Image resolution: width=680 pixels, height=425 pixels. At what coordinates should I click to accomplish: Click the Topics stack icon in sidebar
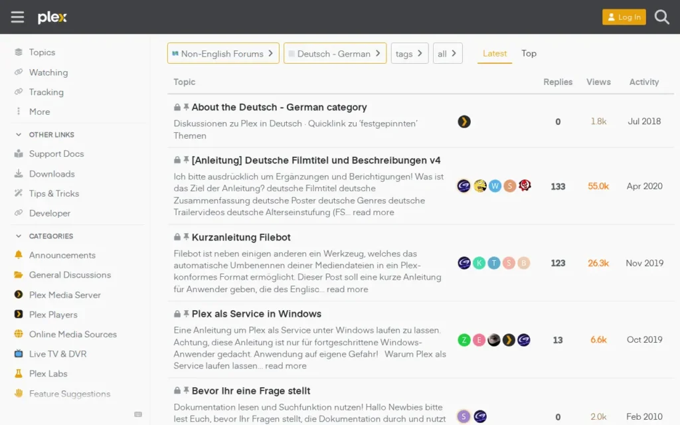tap(18, 52)
